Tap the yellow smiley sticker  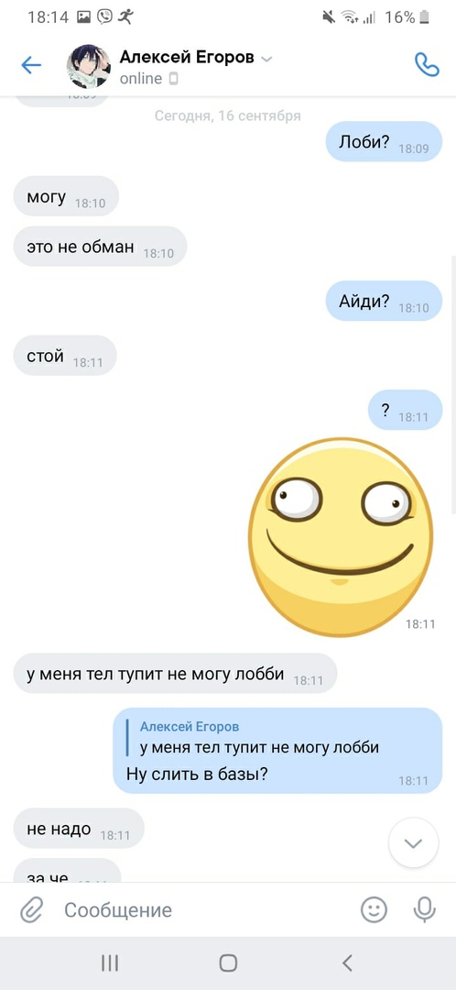[x=341, y=536]
